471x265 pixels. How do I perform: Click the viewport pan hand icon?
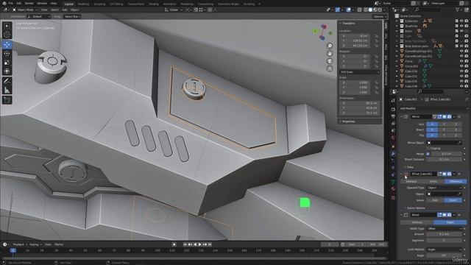330,54
